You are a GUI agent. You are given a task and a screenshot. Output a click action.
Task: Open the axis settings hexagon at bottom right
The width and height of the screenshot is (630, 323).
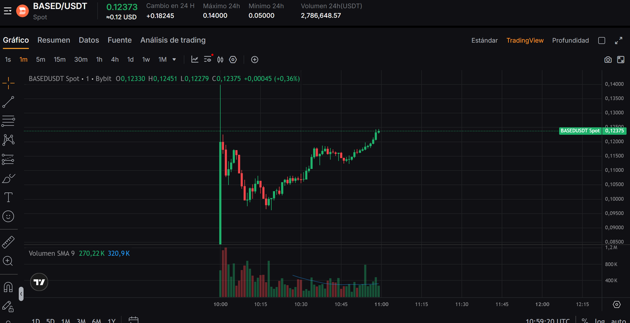point(617,304)
